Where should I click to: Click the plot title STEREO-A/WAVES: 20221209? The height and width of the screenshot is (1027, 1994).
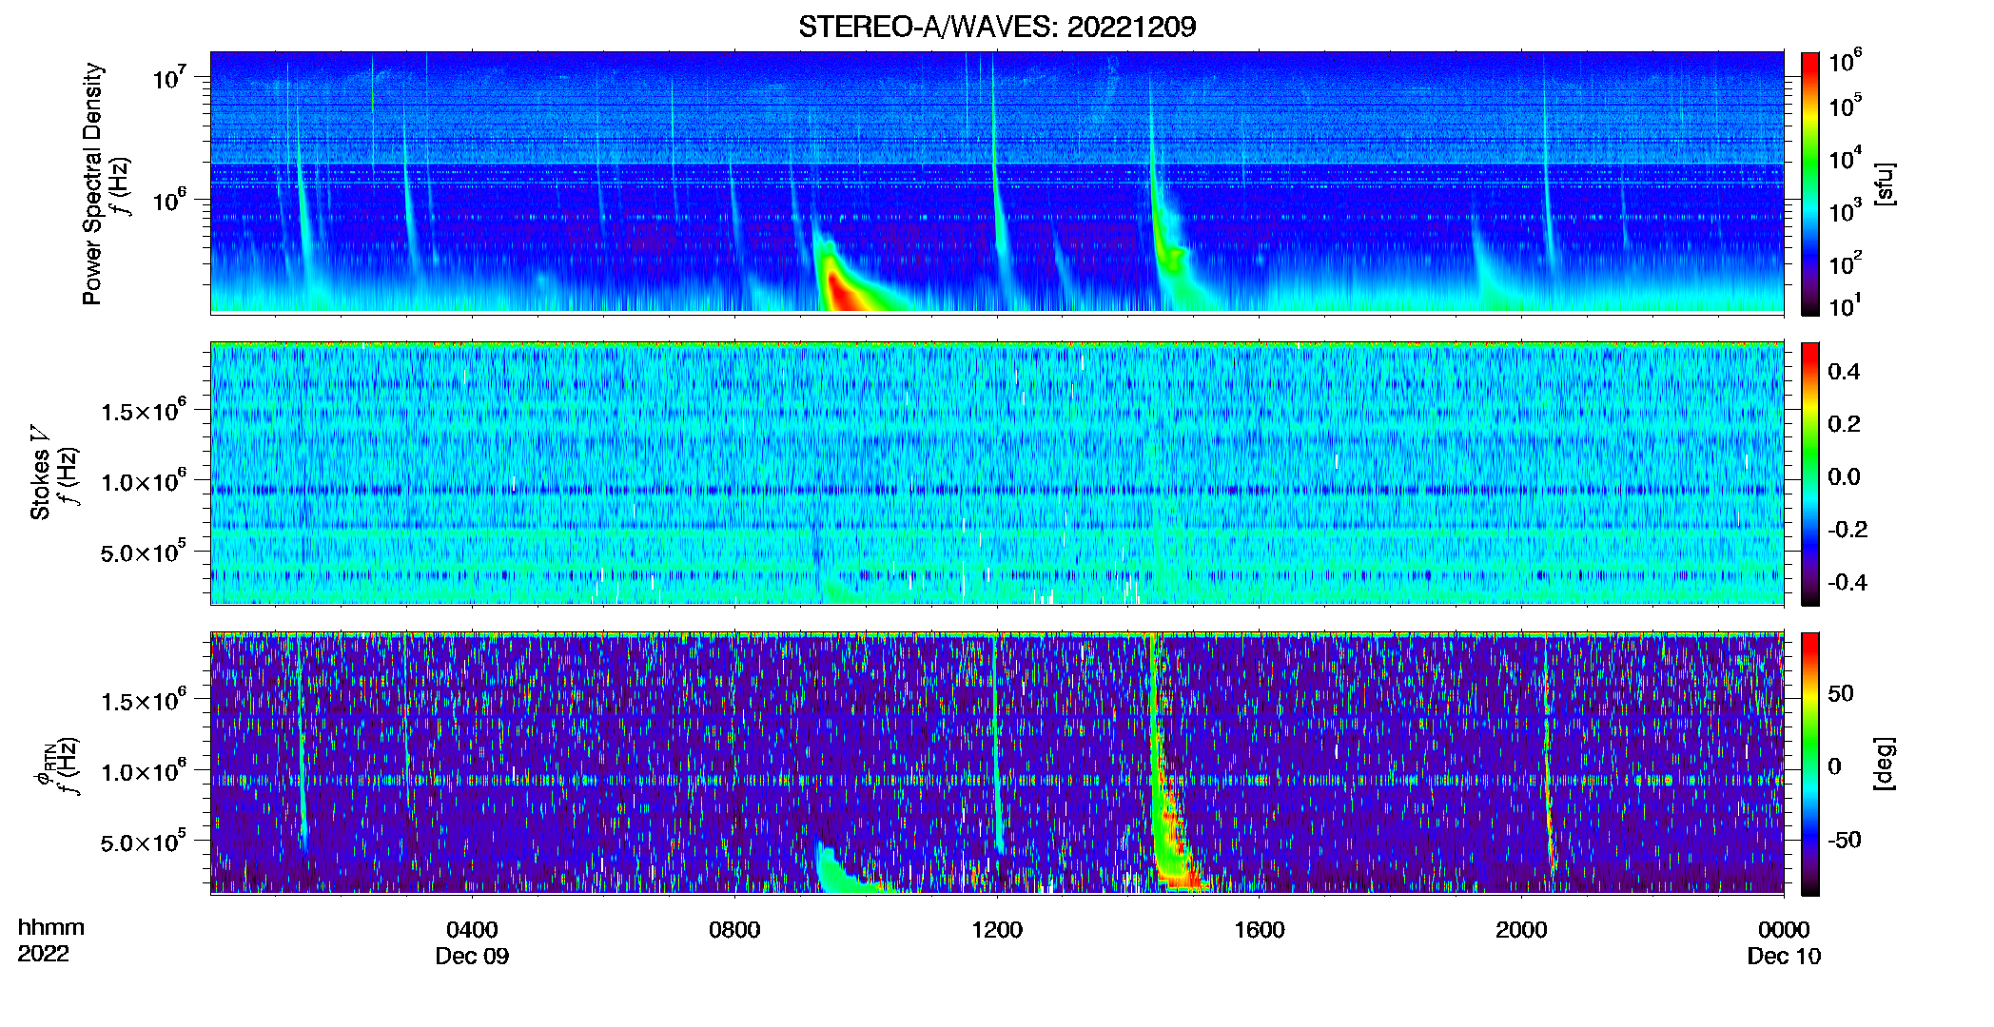click(x=997, y=27)
